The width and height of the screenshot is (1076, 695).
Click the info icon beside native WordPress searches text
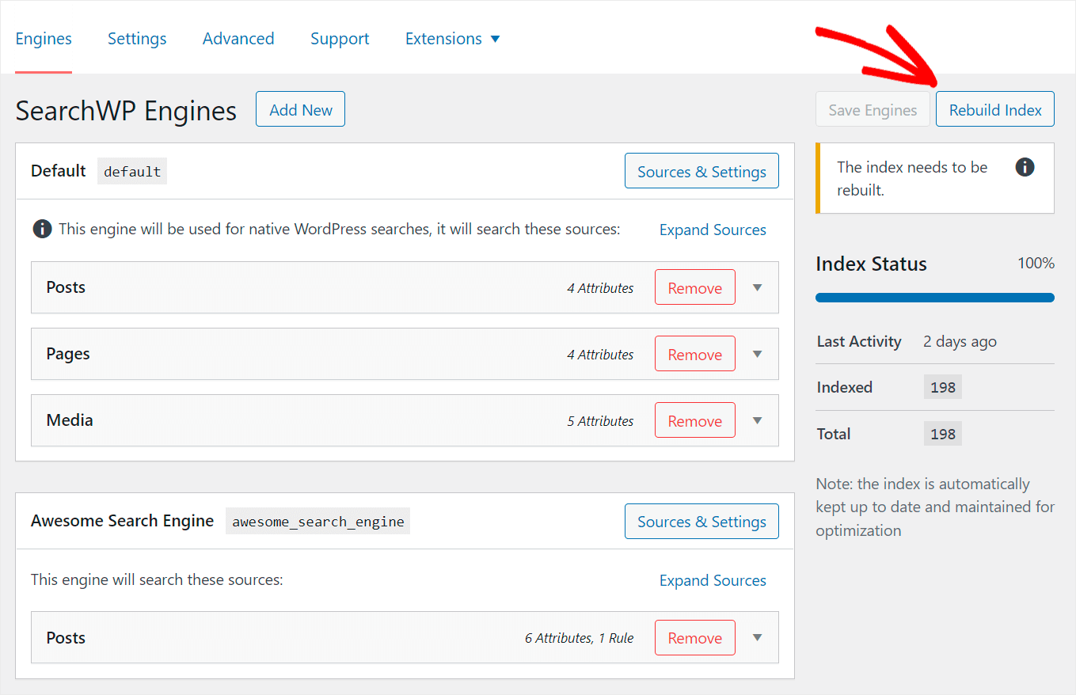coord(42,230)
